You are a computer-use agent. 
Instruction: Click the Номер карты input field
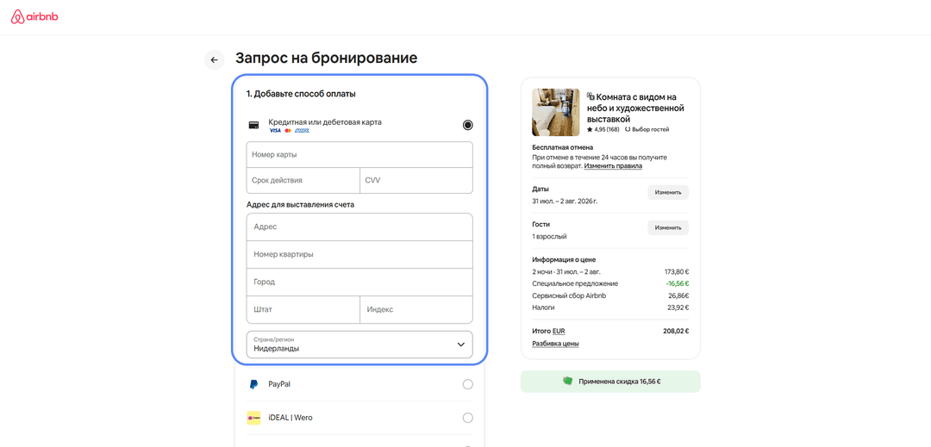click(359, 155)
